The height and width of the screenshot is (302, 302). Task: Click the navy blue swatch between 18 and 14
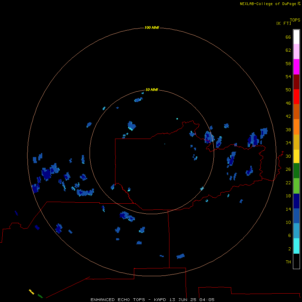(296, 201)
